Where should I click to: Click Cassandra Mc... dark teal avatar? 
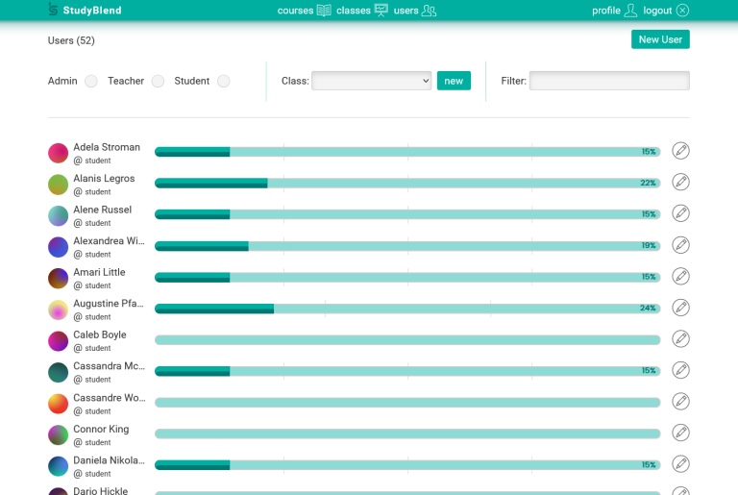(59, 372)
